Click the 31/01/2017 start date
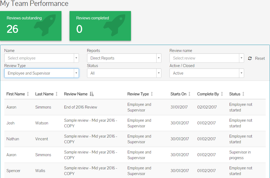This screenshot has height=178, width=270. coord(179,107)
